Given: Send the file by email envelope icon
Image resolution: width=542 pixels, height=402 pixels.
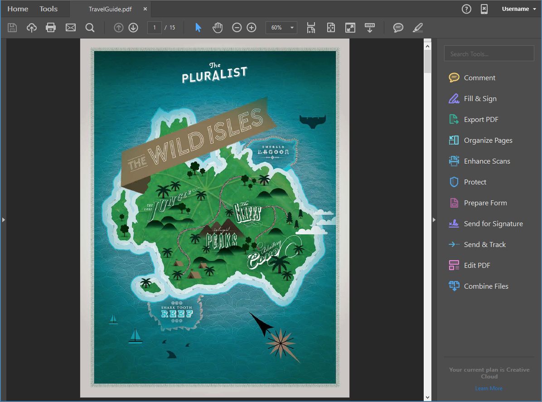Looking at the screenshot, I should [x=71, y=28].
